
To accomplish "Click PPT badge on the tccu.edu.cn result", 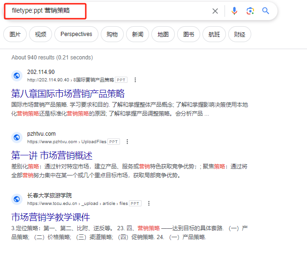I will [135, 204].
